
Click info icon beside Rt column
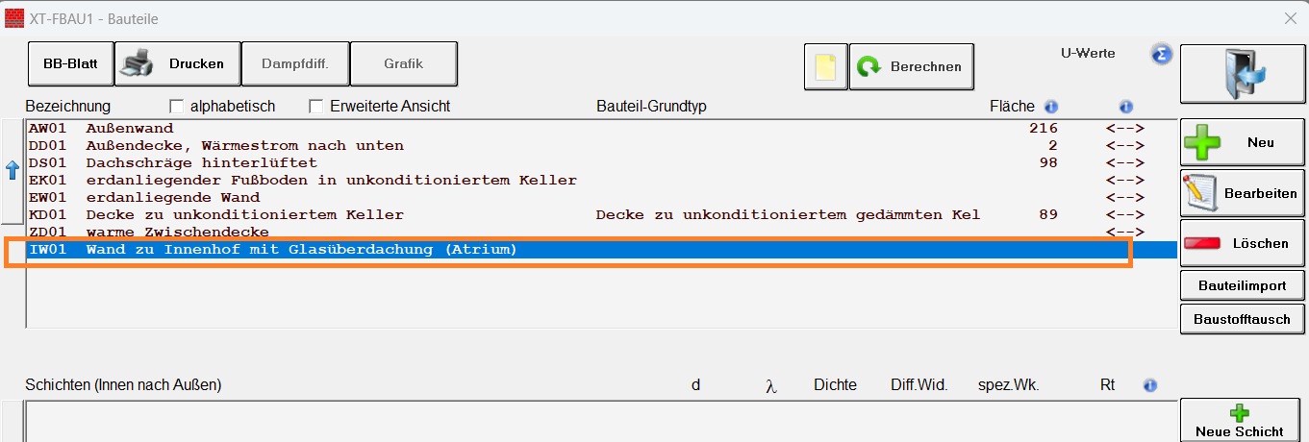pyautogui.click(x=1149, y=385)
